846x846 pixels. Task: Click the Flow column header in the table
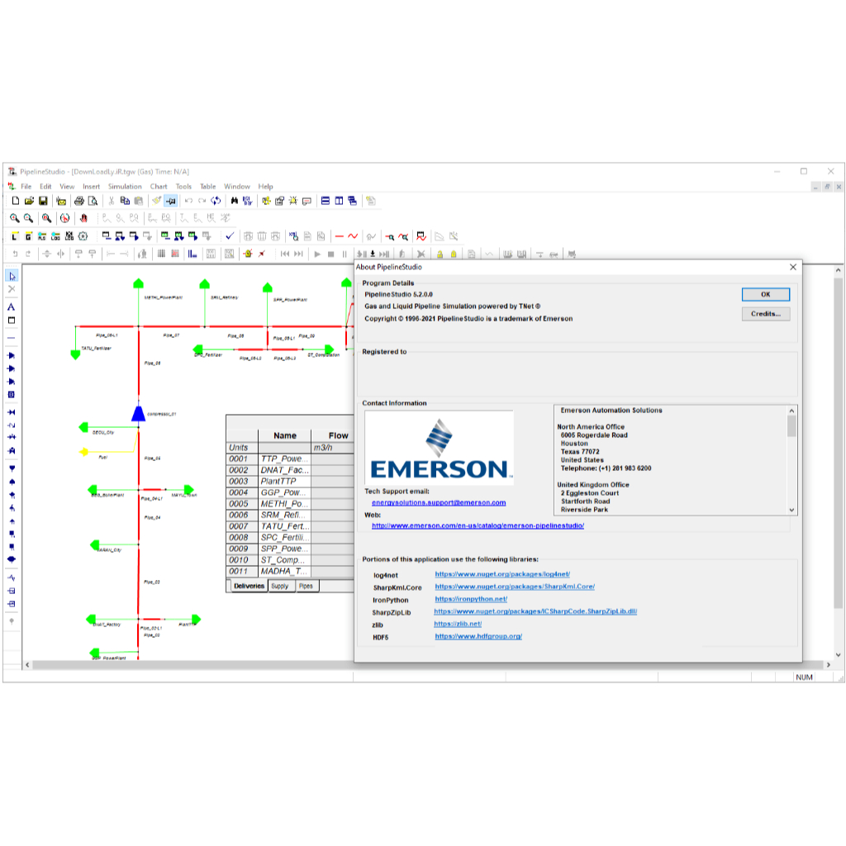[333, 435]
